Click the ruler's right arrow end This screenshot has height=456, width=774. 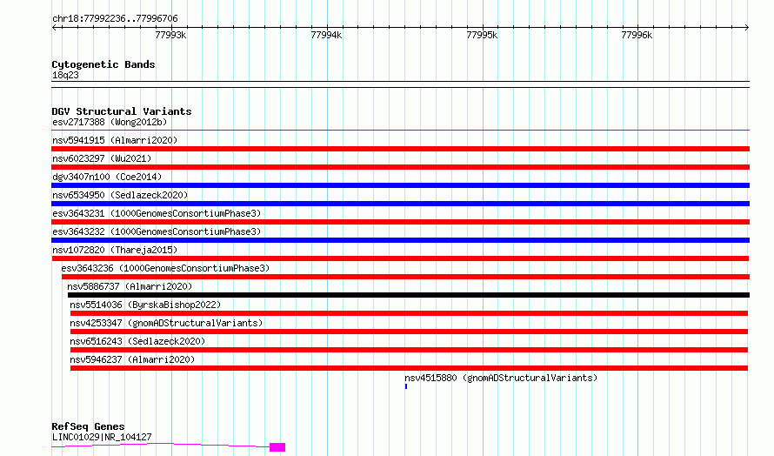click(x=747, y=28)
